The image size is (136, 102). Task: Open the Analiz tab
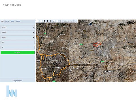(x=12, y=21)
